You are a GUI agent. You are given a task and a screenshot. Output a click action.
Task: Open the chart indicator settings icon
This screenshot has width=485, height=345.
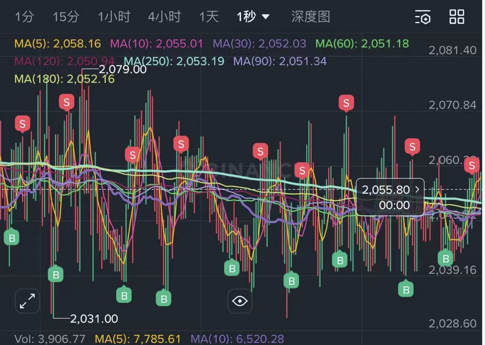click(x=423, y=17)
